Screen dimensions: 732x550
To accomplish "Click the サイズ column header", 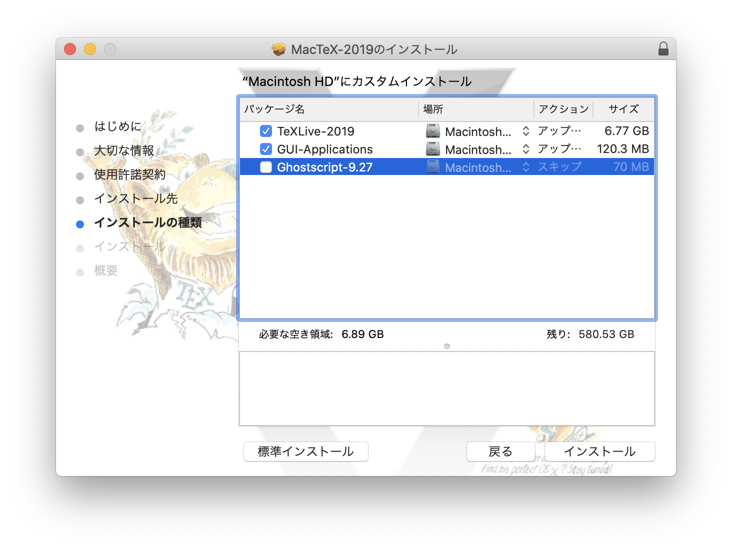I will tap(623, 109).
